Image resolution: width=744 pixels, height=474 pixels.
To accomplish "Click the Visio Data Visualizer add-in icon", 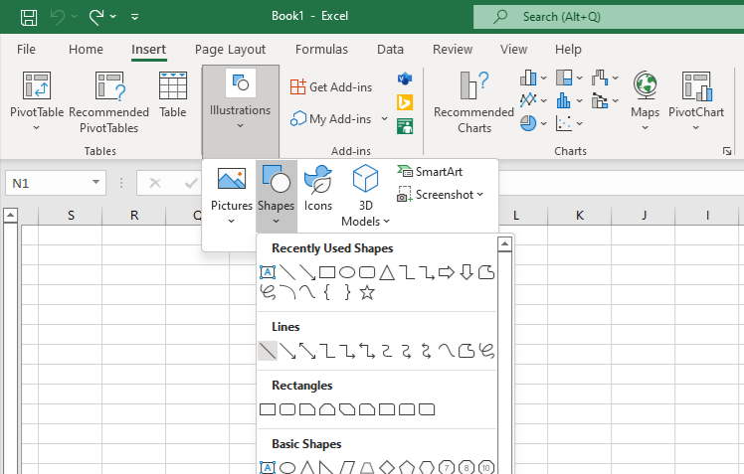I will 405,79.
